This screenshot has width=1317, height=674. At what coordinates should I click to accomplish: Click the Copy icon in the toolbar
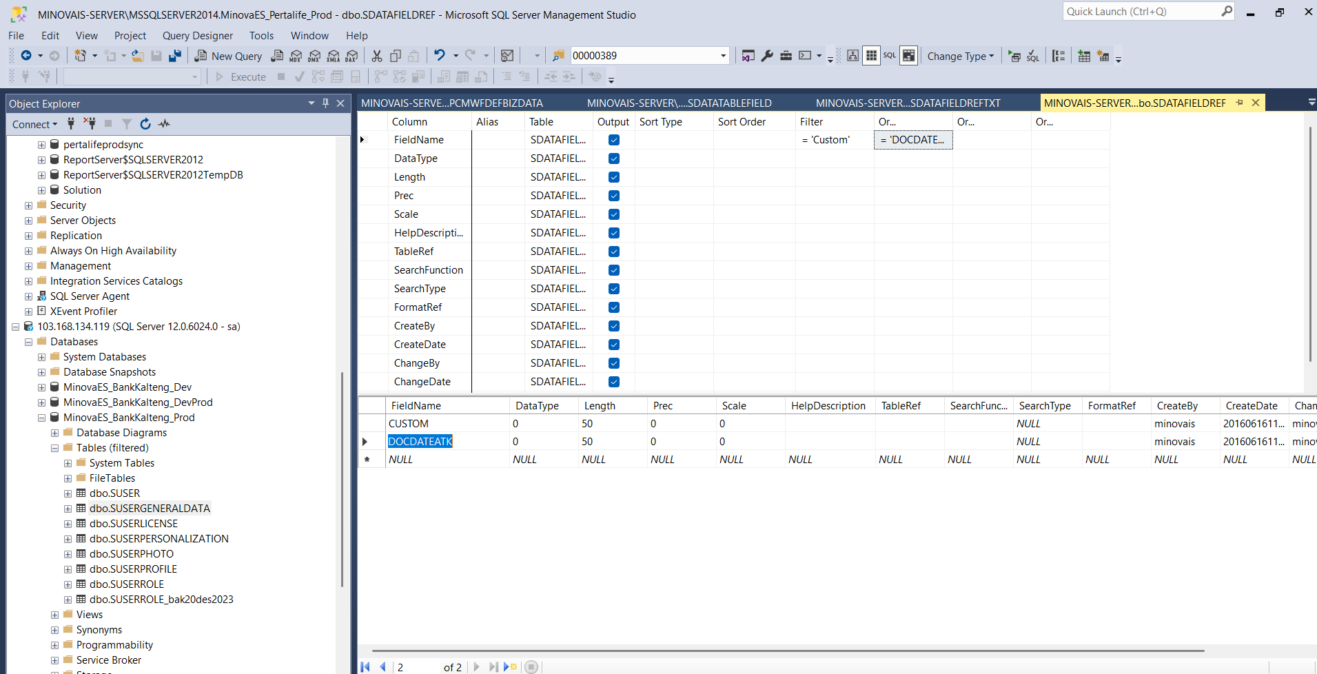point(396,56)
